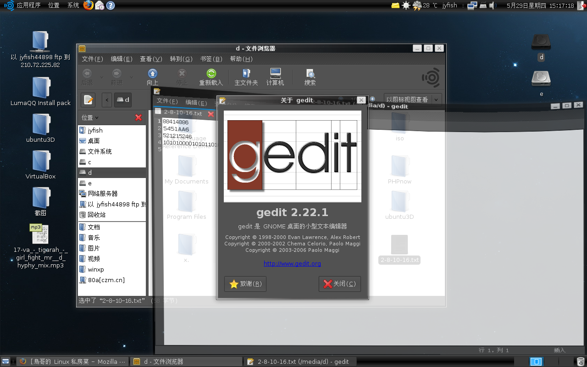
Task: Select 桌面 in places sidebar
Action: (112, 141)
